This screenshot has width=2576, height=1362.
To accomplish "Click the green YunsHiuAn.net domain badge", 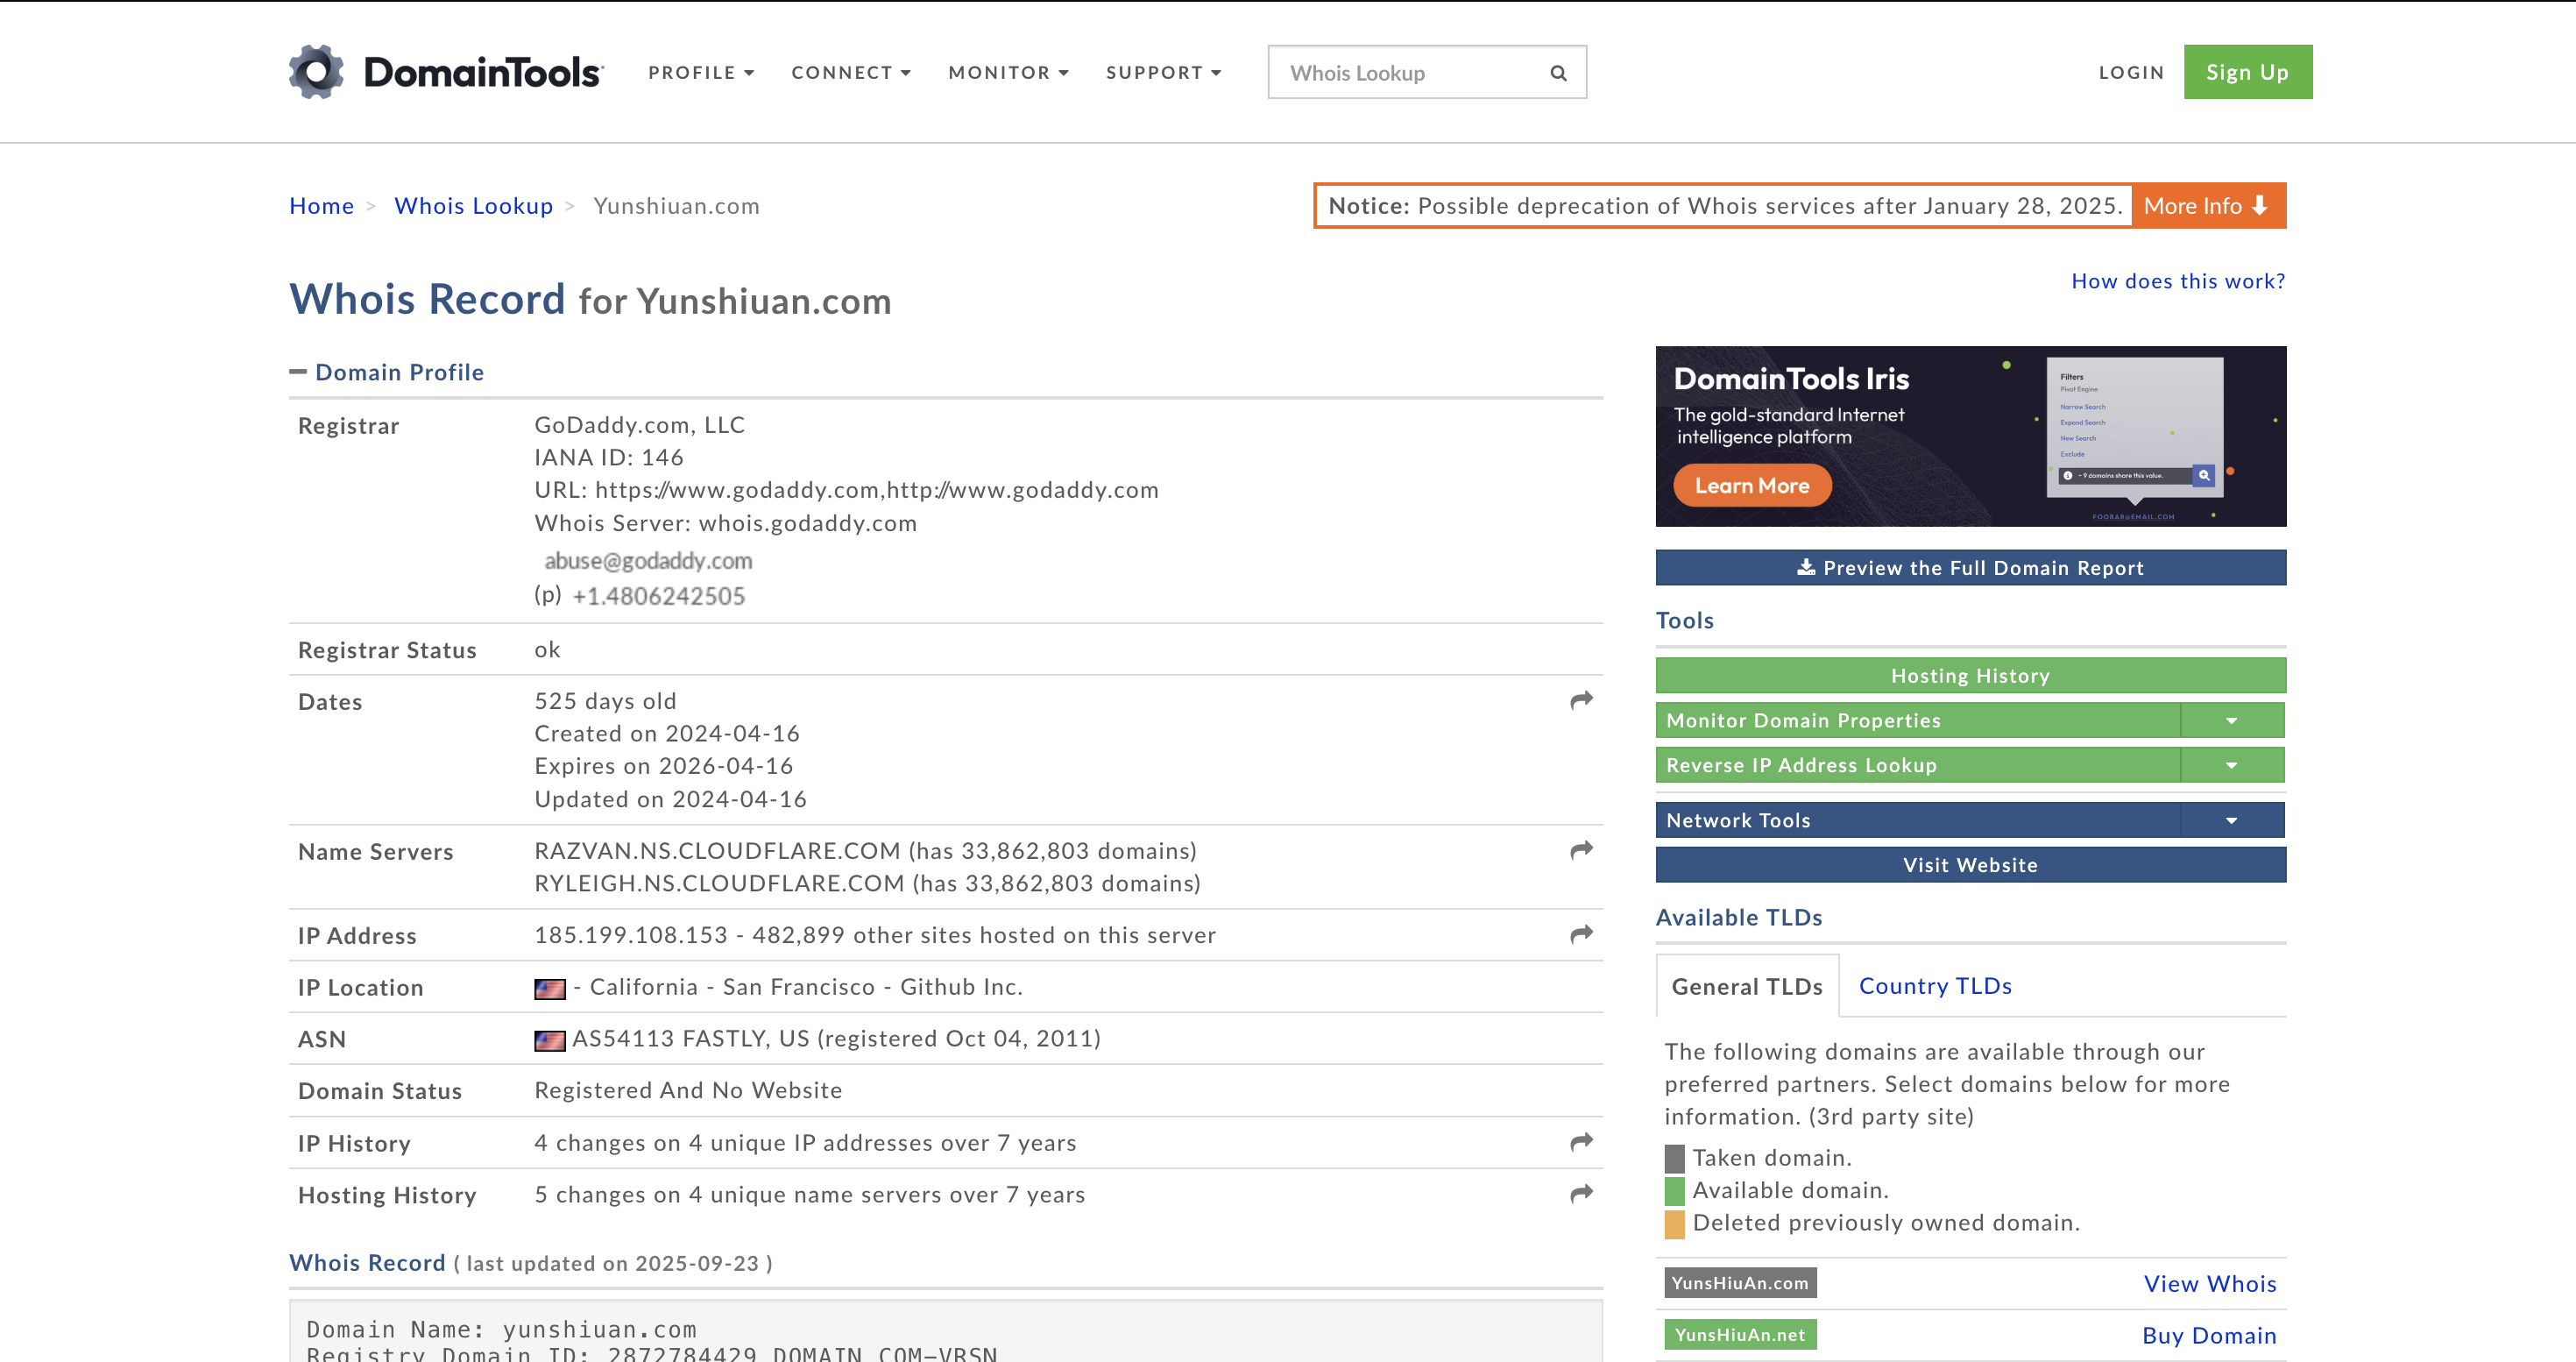I will click(1739, 1334).
